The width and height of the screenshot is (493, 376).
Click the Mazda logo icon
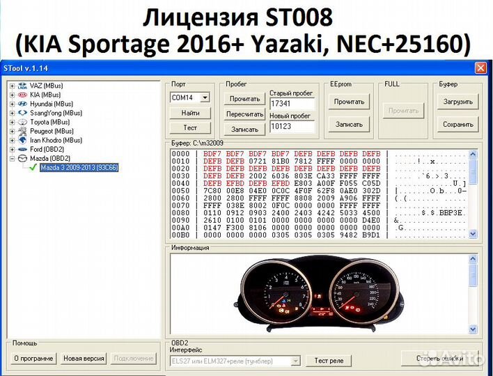point(22,159)
